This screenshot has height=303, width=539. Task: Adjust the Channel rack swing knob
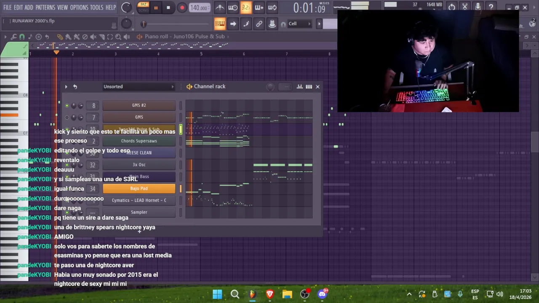tap(270, 87)
